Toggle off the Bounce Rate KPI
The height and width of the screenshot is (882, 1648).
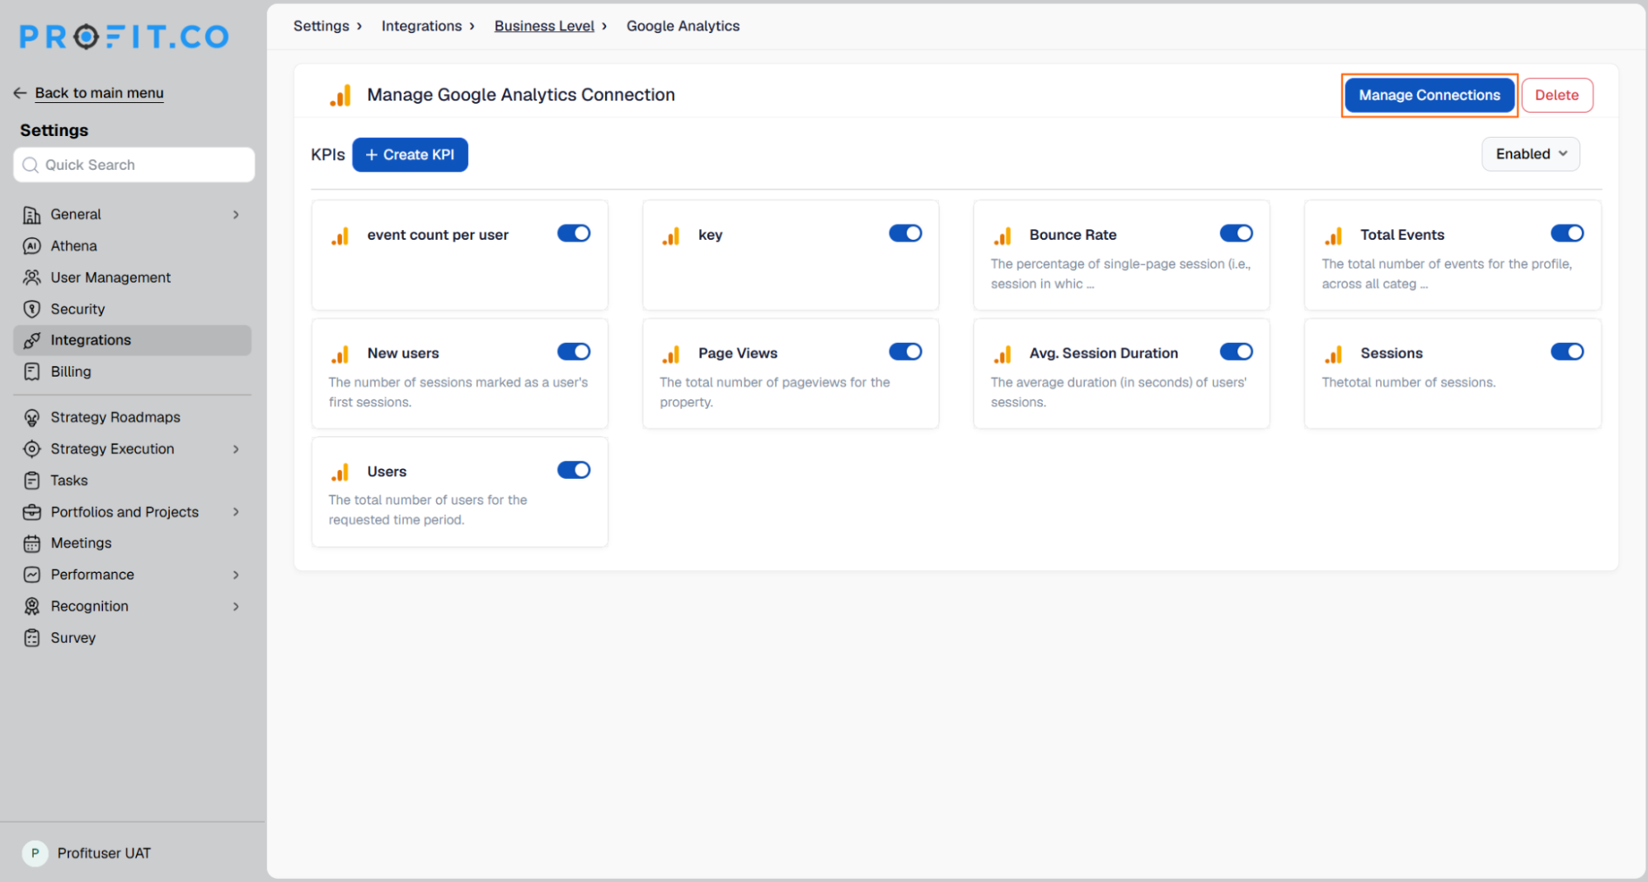pos(1237,233)
